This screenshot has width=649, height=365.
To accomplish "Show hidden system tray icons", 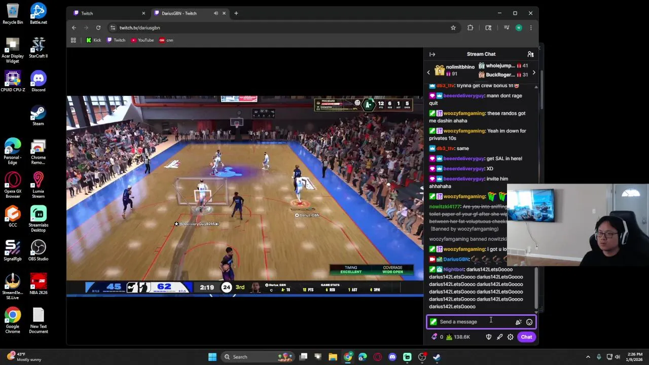I will tap(588, 357).
